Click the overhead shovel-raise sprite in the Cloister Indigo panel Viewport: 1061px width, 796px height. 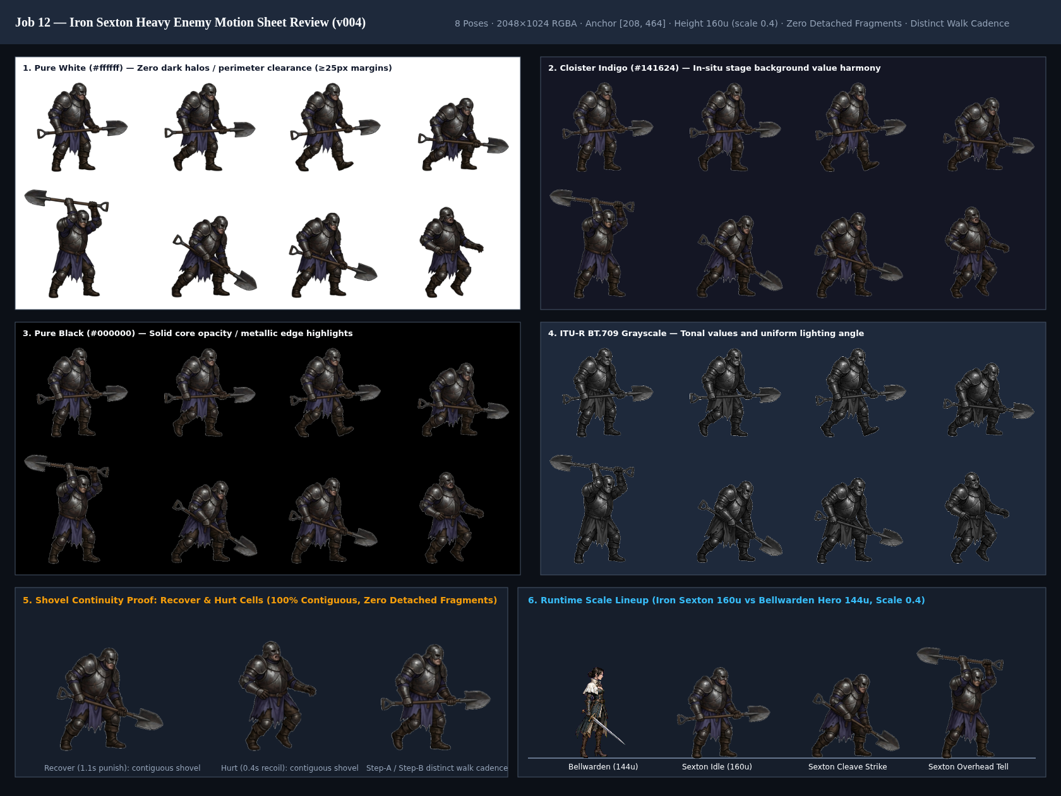click(592, 243)
